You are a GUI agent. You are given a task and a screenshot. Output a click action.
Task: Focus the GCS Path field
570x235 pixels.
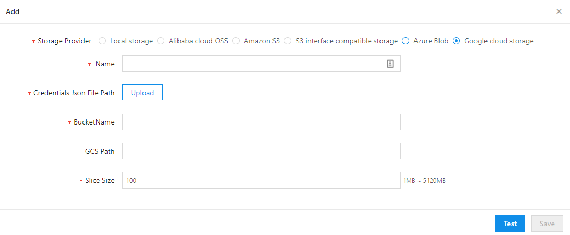[x=261, y=151]
